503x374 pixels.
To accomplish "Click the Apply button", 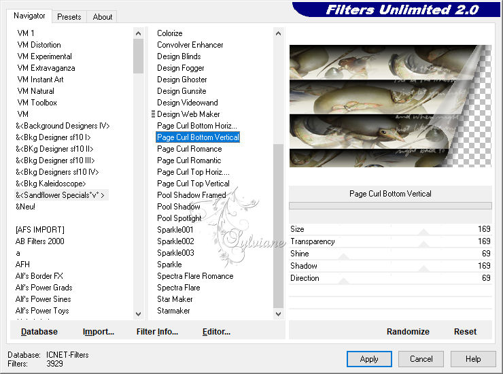I will [369, 359].
